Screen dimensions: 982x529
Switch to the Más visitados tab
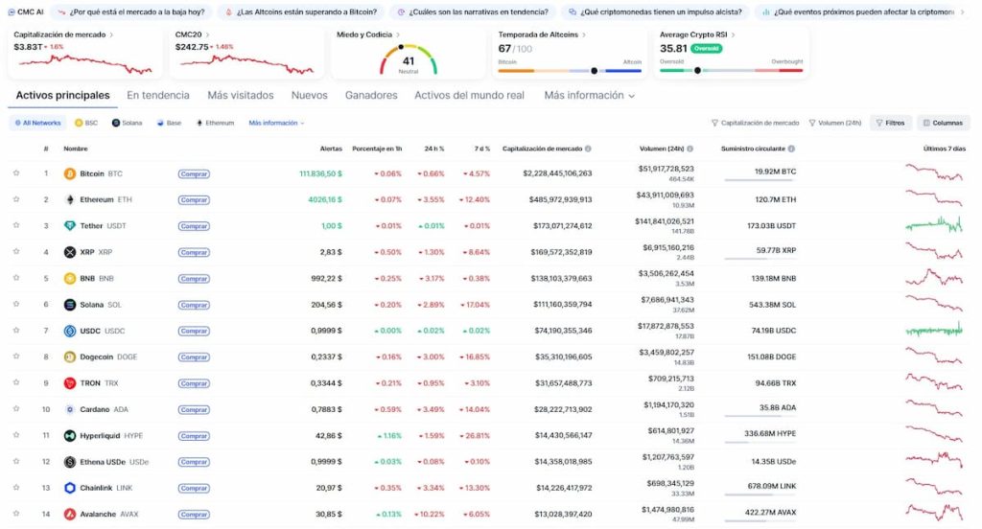[241, 95]
